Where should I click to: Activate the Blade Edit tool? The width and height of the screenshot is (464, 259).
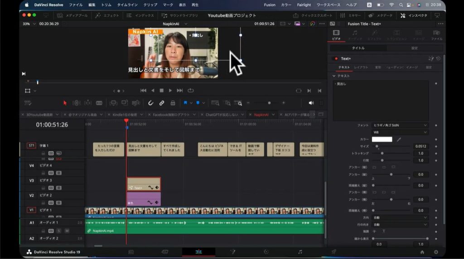[x=99, y=103]
